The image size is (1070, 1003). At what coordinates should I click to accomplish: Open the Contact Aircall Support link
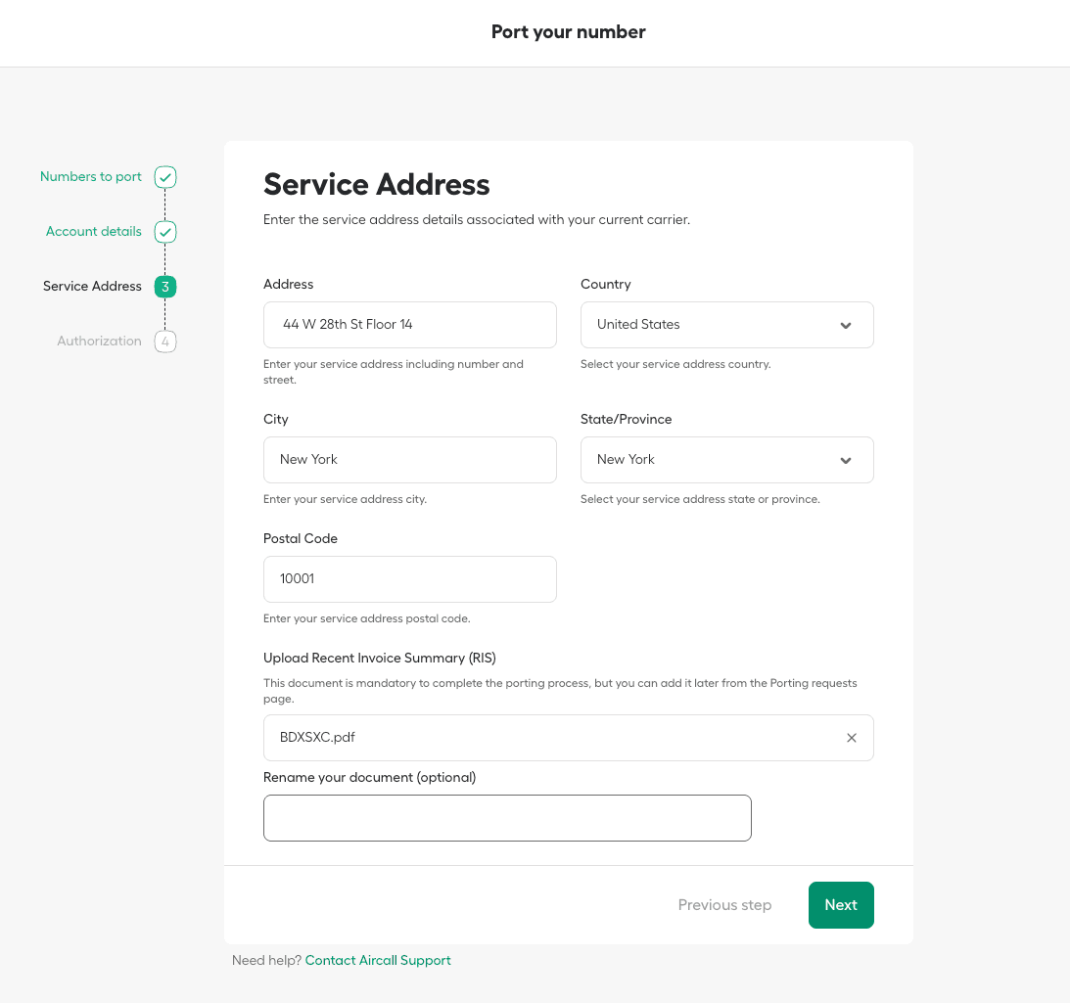pos(378,960)
